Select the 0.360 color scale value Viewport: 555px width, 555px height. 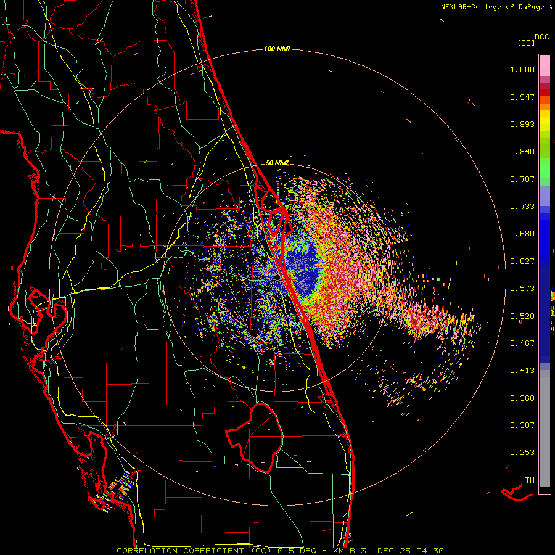pos(522,398)
